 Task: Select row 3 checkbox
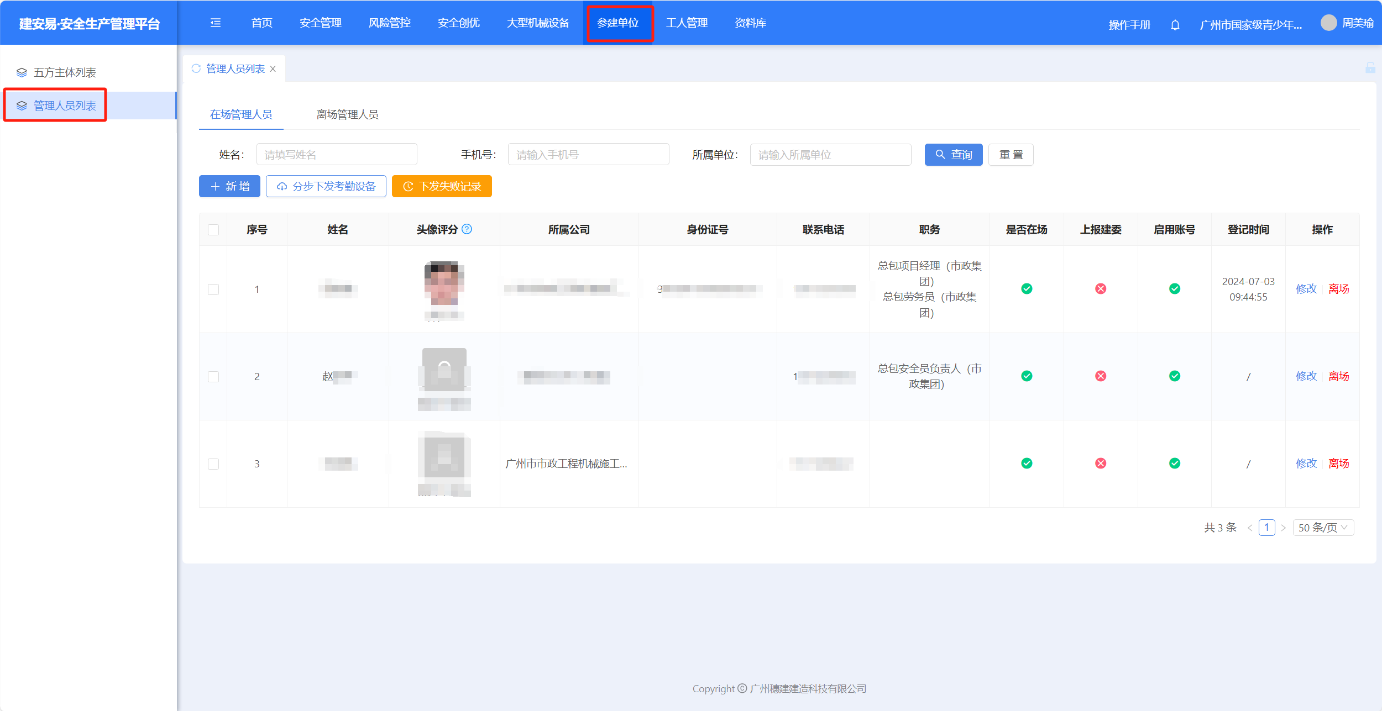(213, 464)
